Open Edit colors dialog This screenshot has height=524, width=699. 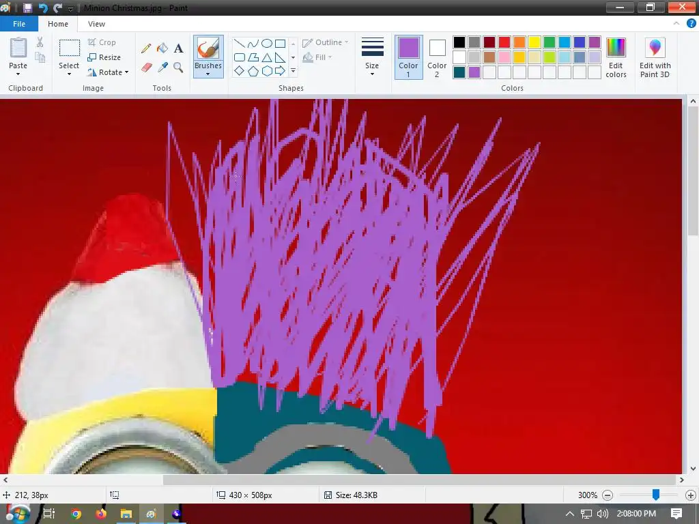pyautogui.click(x=616, y=58)
